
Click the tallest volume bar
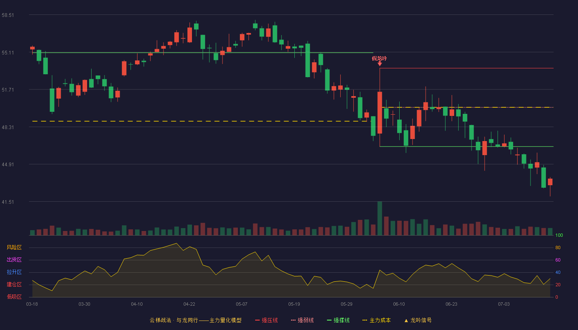point(379,218)
